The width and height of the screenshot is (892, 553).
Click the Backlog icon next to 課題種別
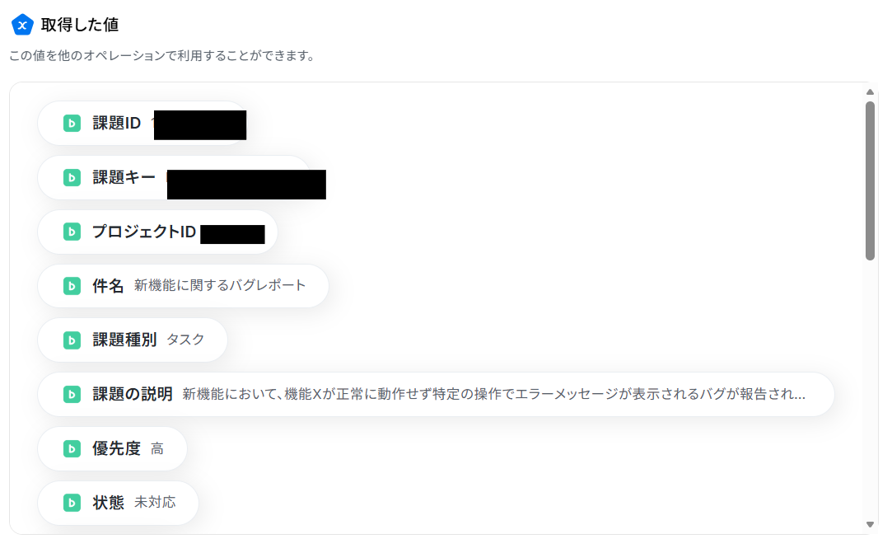tap(72, 340)
